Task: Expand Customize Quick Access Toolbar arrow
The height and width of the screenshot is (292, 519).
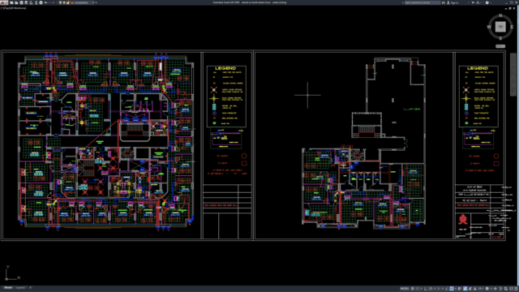Action: click(96, 2)
